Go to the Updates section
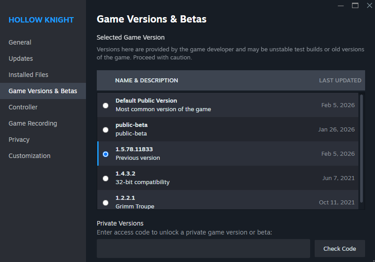Screen dimensions: 375x262 [x=21, y=59]
